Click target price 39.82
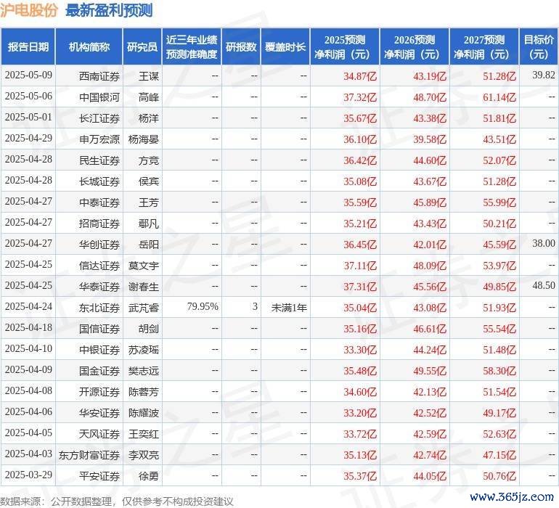 (x=544, y=75)
